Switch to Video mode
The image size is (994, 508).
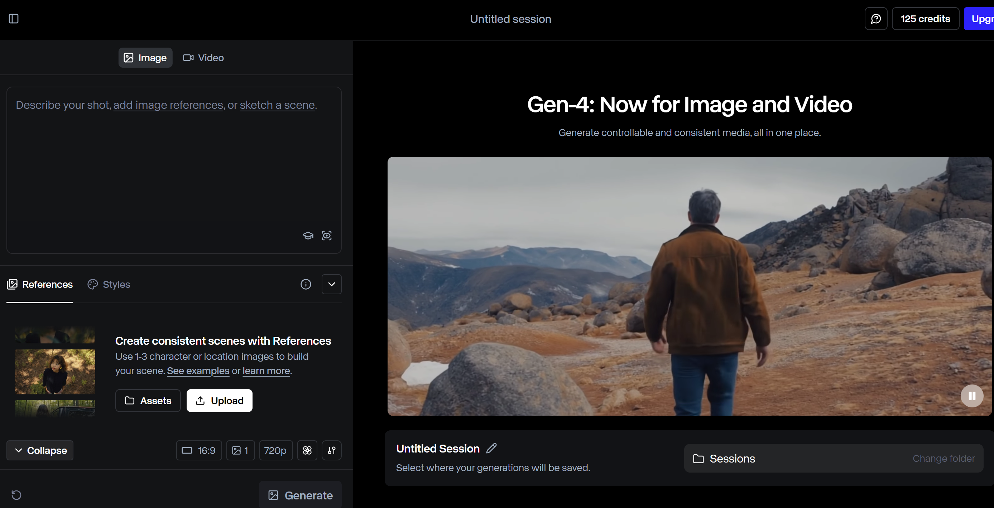click(x=203, y=58)
